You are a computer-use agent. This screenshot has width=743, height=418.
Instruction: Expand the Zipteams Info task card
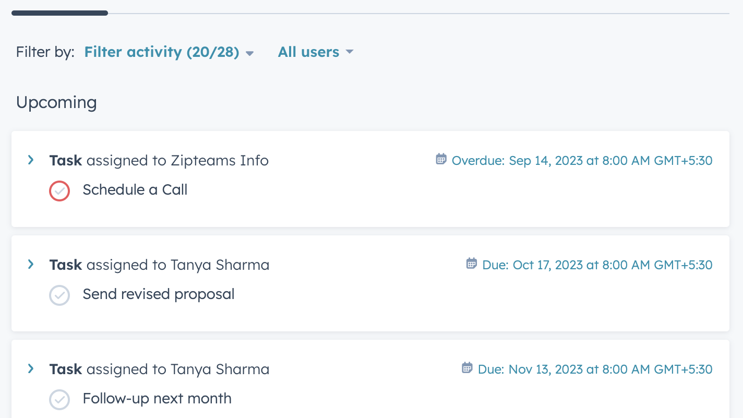pyautogui.click(x=31, y=160)
